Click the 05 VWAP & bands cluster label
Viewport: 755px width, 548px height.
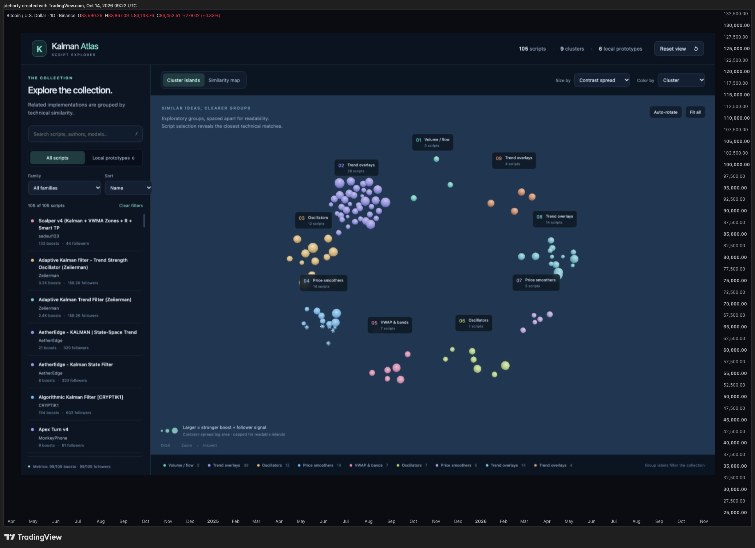[x=390, y=325]
